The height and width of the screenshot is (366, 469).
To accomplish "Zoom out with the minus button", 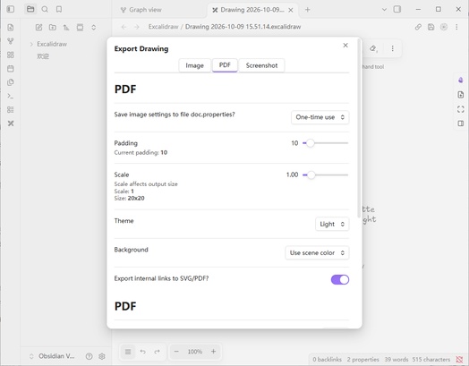I will 176,352.
